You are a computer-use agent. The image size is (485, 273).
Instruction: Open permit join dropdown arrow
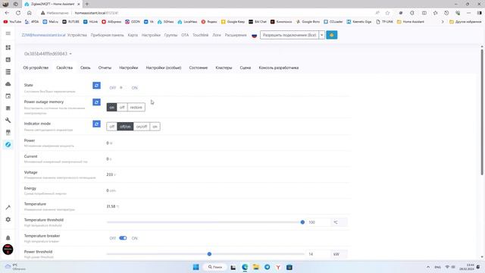(x=321, y=35)
